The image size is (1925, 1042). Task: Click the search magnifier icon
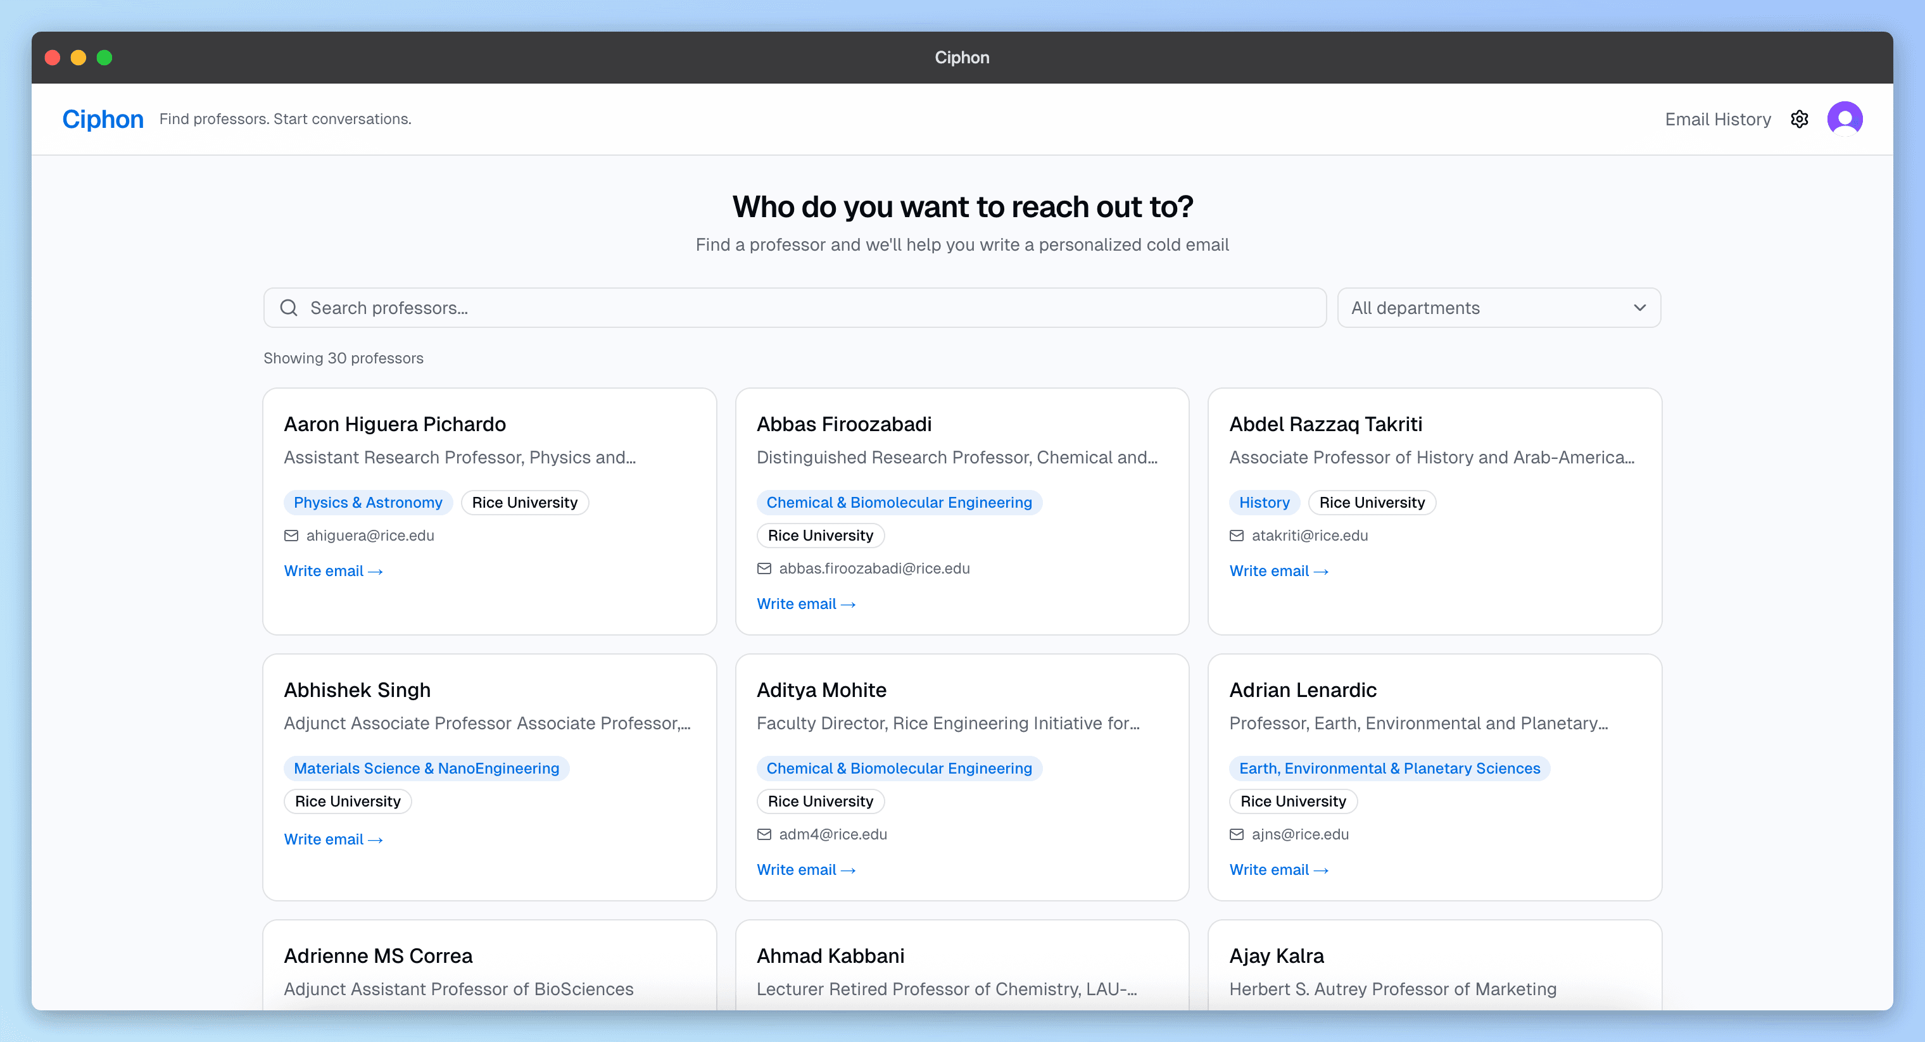289,307
